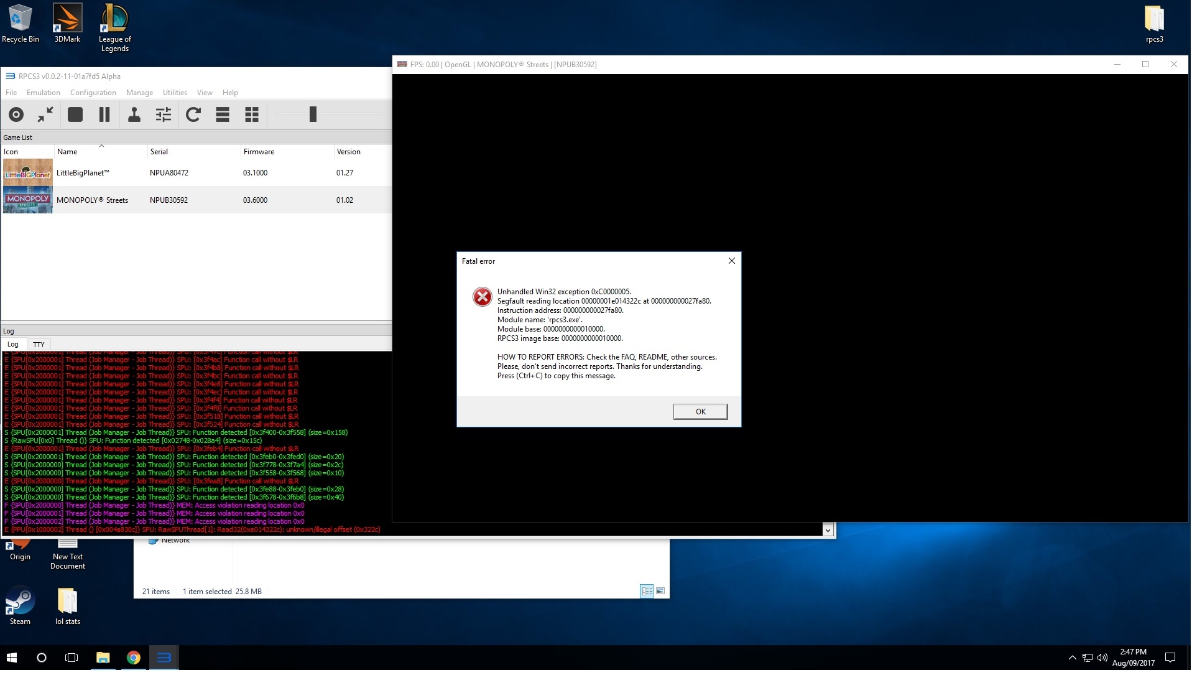Click the Open disc icon in RPCS3 toolbar
The width and height of the screenshot is (1192, 675).
(16, 114)
